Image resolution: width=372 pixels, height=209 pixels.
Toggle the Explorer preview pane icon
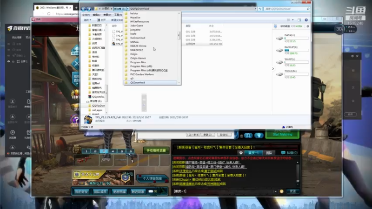[x=299, y=20]
